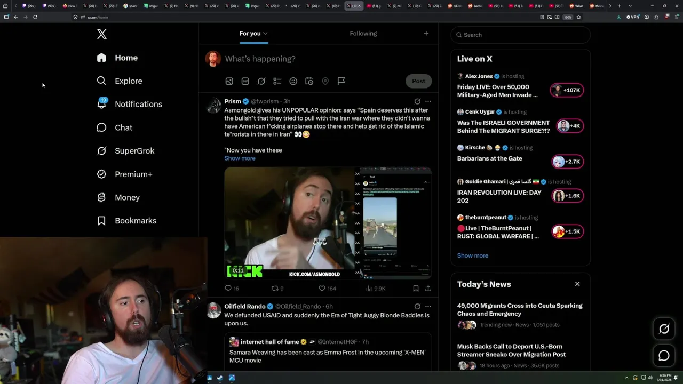The image size is (683, 384).
Task: Click the X logo in the sidebar
Action: (102, 34)
